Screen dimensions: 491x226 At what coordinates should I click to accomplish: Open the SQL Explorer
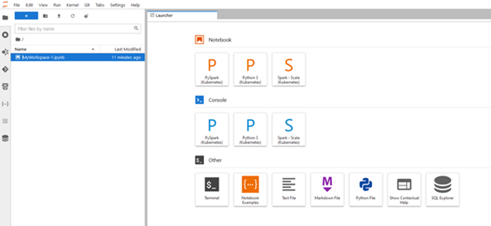tap(443, 189)
